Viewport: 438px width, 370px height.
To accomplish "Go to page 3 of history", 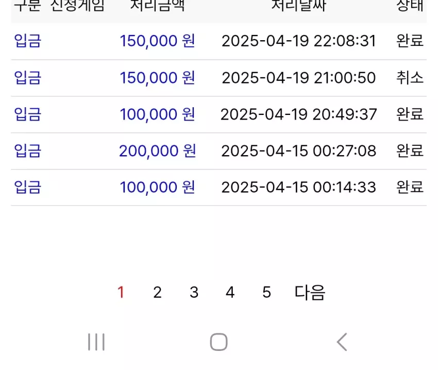I will point(194,293).
